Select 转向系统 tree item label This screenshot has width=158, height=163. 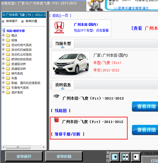pyautogui.click(x=17, y=73)
